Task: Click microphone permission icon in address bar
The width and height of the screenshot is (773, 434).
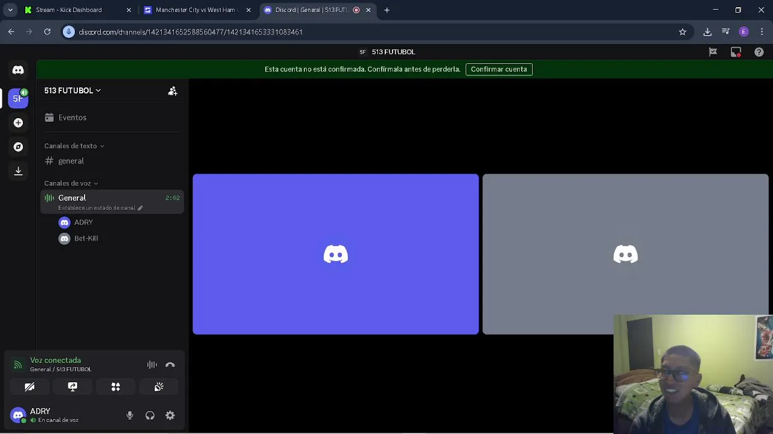Action: click(x=69, y=32)
